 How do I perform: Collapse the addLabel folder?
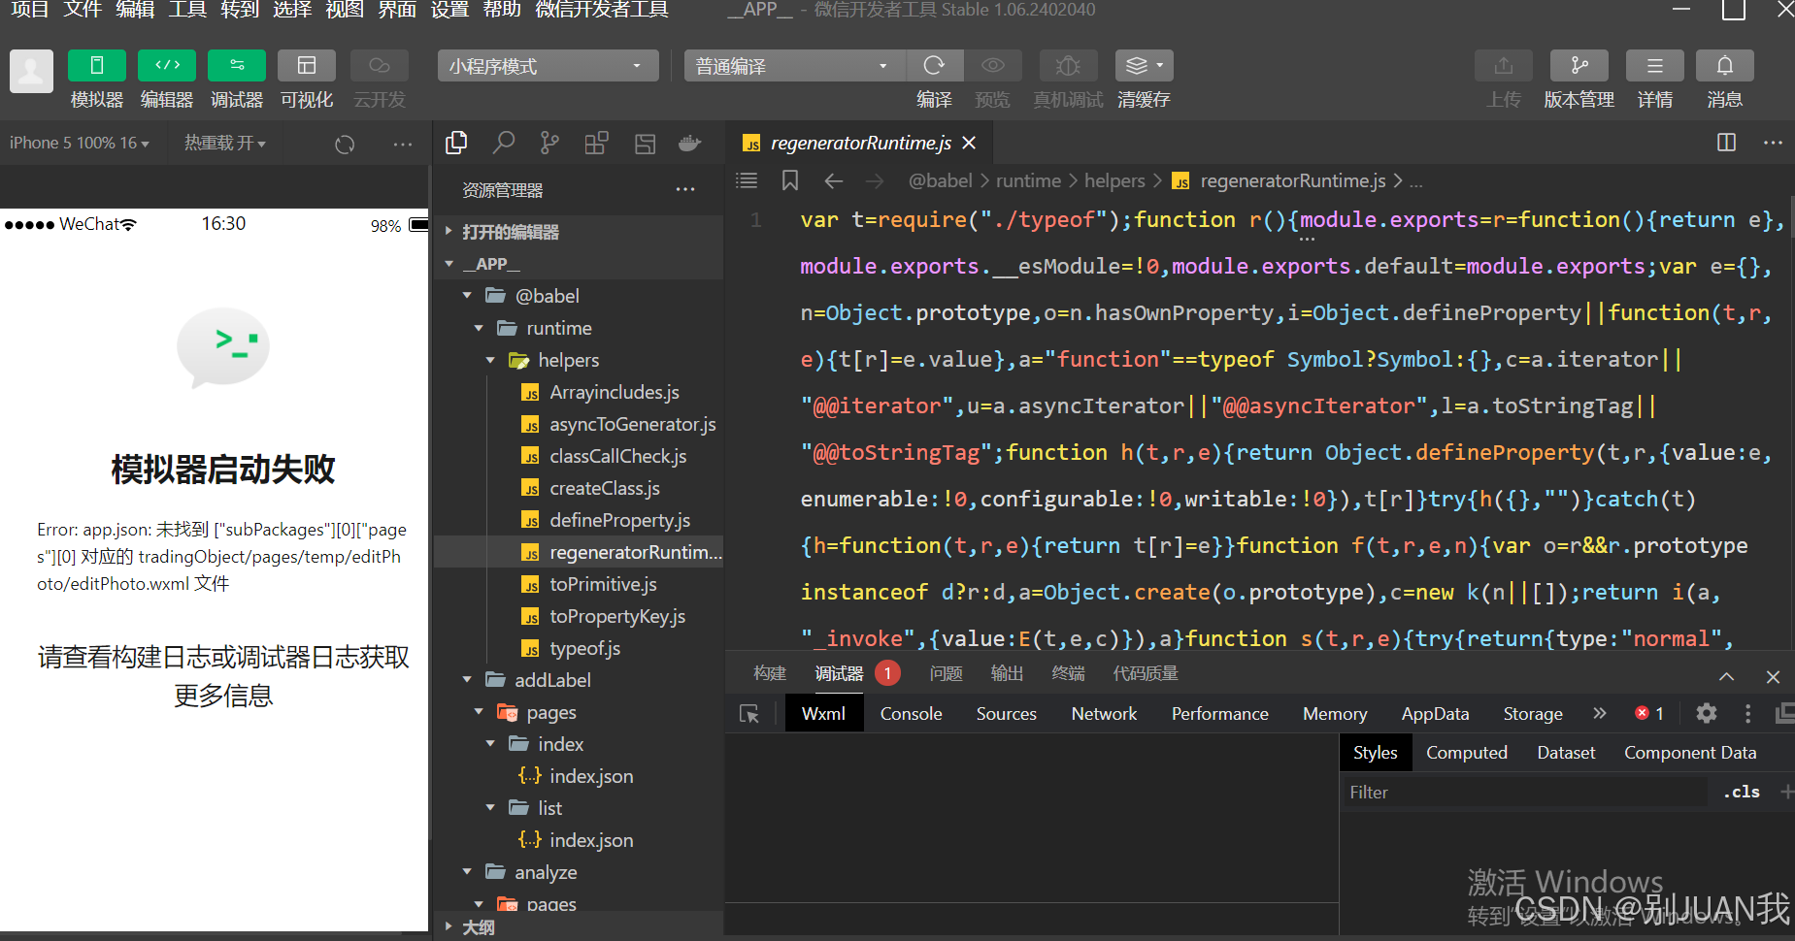[579, 680]
